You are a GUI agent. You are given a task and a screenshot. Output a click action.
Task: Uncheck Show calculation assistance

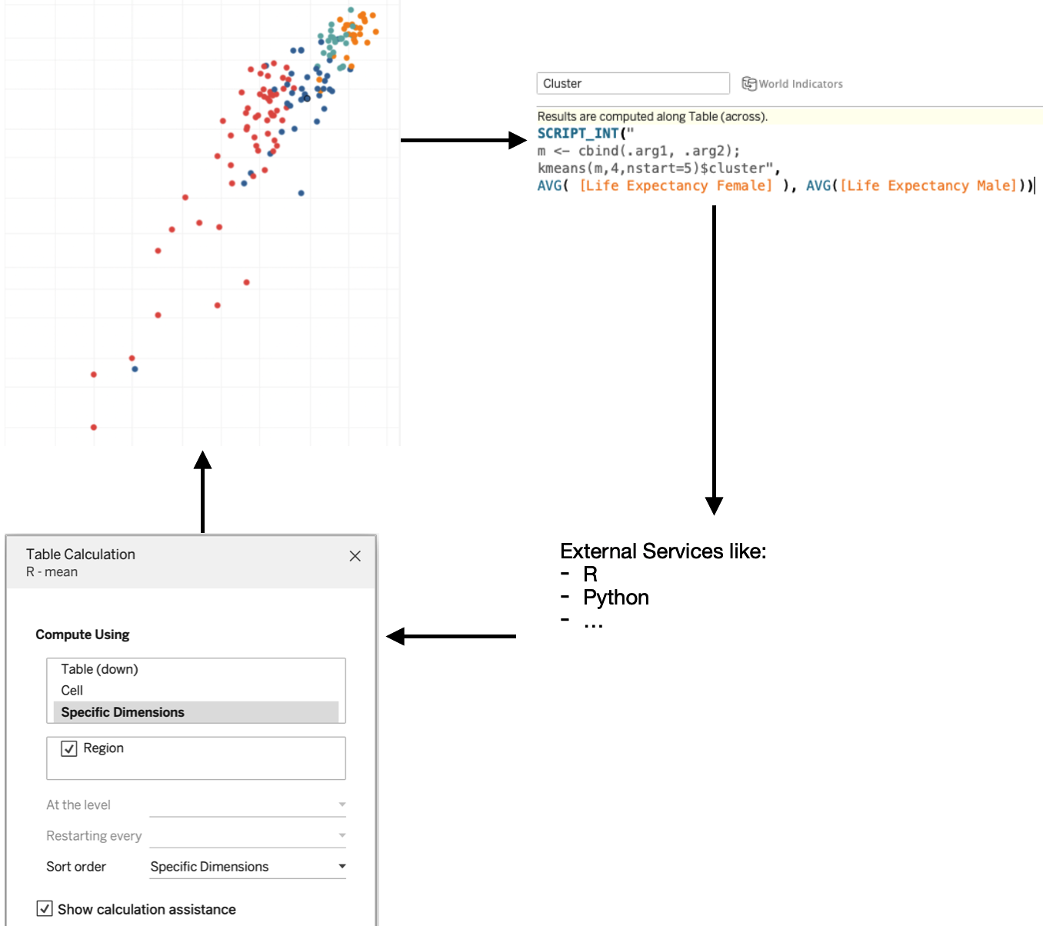pos(45,908)
